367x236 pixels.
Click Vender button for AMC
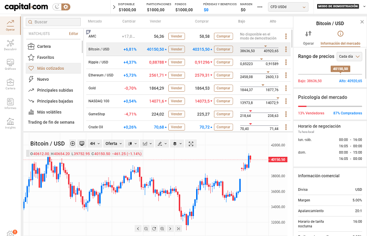tap(177, 36)
